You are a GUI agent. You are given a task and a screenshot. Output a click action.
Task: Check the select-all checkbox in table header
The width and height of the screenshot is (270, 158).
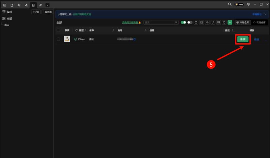pos(58,30)
